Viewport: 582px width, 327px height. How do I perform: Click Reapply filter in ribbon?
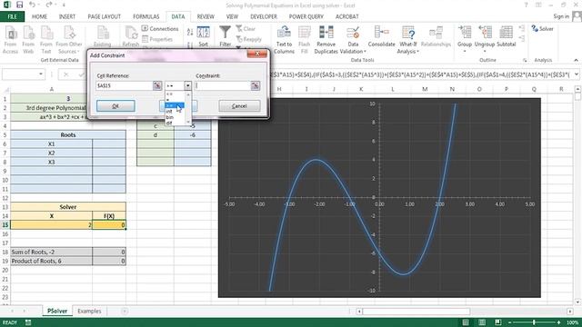click(248, 39)
